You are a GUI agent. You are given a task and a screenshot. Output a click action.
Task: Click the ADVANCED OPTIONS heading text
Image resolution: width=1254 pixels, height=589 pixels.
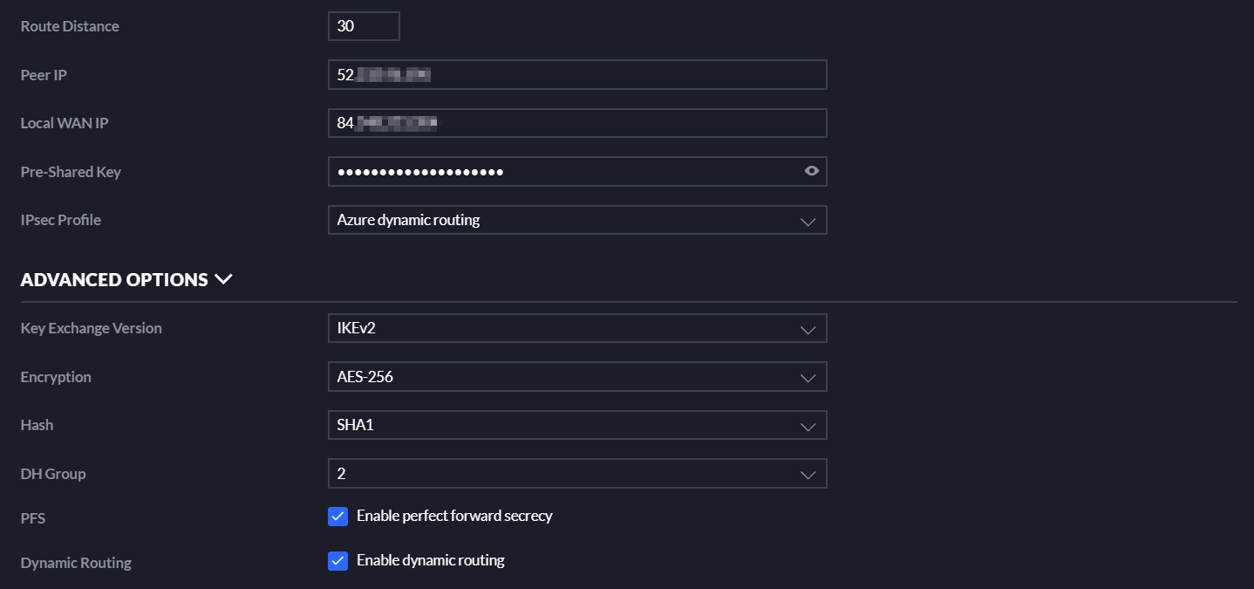pyautogui.click(x=114, y=280)
